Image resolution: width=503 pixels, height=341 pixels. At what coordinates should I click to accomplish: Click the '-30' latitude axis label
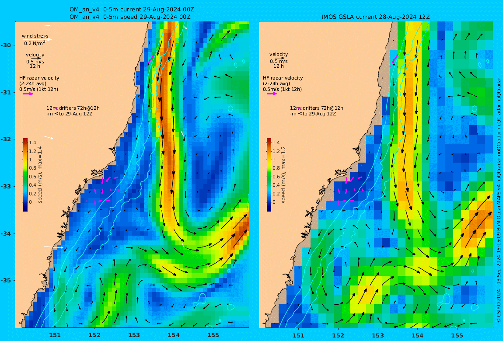pyautogui.click(x=5, y=45)
